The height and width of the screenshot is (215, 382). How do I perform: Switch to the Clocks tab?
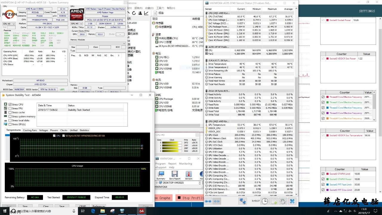[64, 130]
